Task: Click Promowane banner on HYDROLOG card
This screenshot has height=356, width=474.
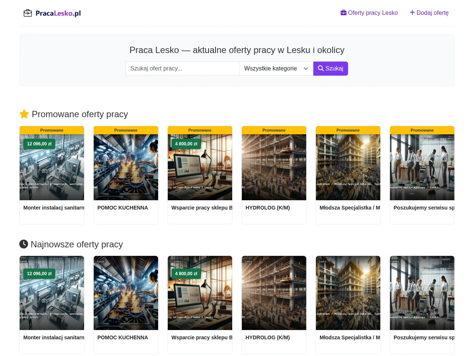Action: pos(274,130)
